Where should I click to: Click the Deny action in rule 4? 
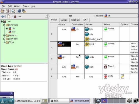[108, 76]
